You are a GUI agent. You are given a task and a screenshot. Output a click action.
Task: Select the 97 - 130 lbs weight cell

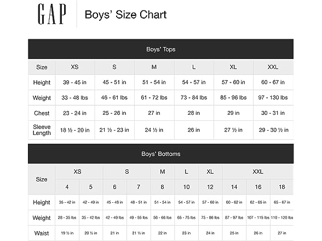pyautogui.click(x=273, y=97)
